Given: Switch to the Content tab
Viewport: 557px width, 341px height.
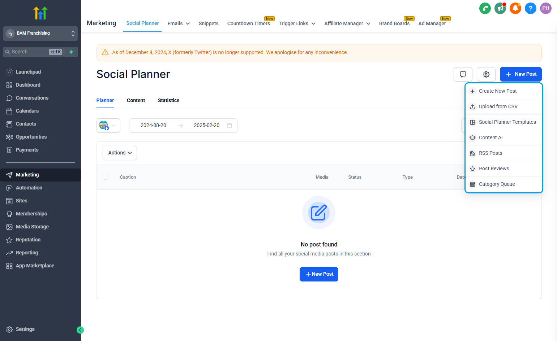Looking at the screenshot, I should (136, 100).
